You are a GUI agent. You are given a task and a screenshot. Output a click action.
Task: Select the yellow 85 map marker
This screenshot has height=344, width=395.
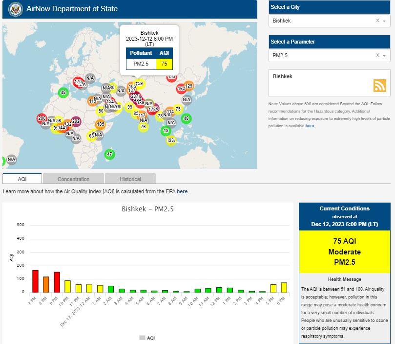point(136,114)
